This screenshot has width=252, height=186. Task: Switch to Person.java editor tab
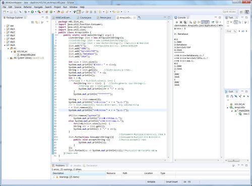(104, 18)
